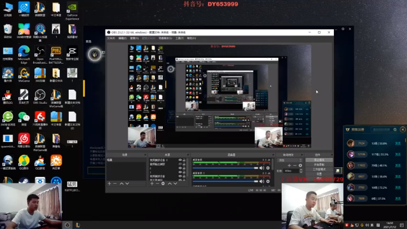Viewport: 407px width, 229px height.
Task: Add a new source in Sources panel
Action: click(x=152, y=184)
